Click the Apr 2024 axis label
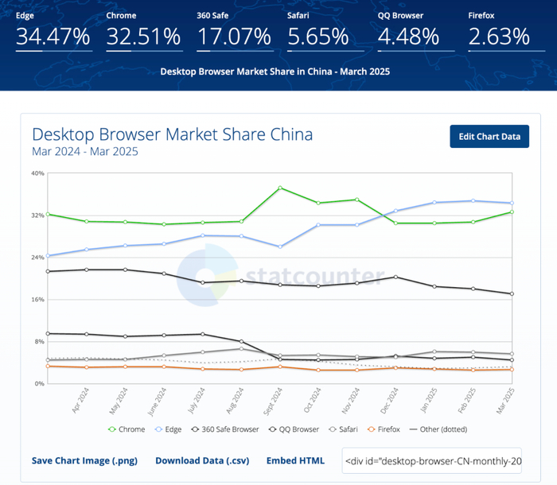 tap(80, 401)
